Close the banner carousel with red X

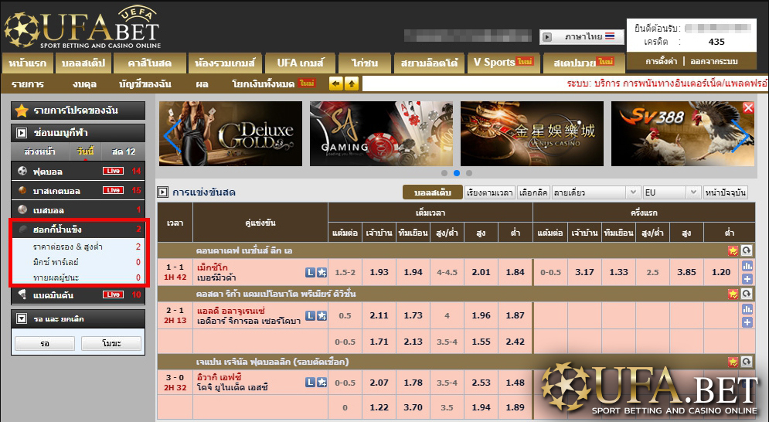pyautogui.click(x=748, y=108)
